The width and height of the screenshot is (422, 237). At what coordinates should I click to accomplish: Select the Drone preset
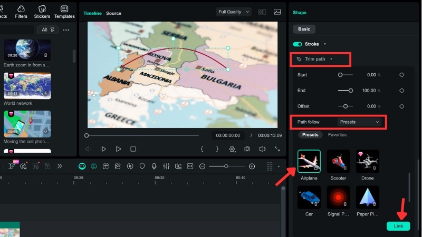coord(367,161)
